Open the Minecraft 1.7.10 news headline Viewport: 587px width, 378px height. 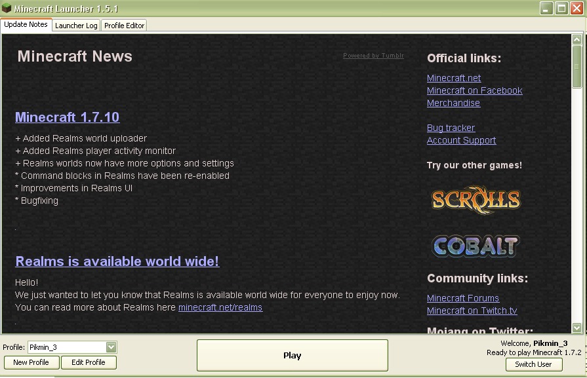[68, 117]
